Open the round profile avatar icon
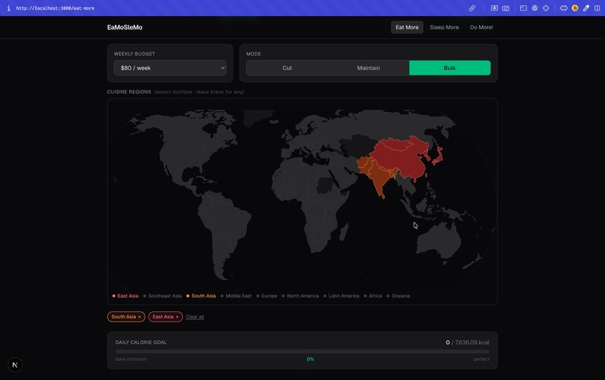This screenshot has width=605, height=380. (575, 8)
